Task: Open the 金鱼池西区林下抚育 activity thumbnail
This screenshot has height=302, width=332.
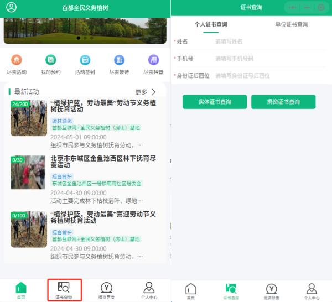Action: coord(29,172)
